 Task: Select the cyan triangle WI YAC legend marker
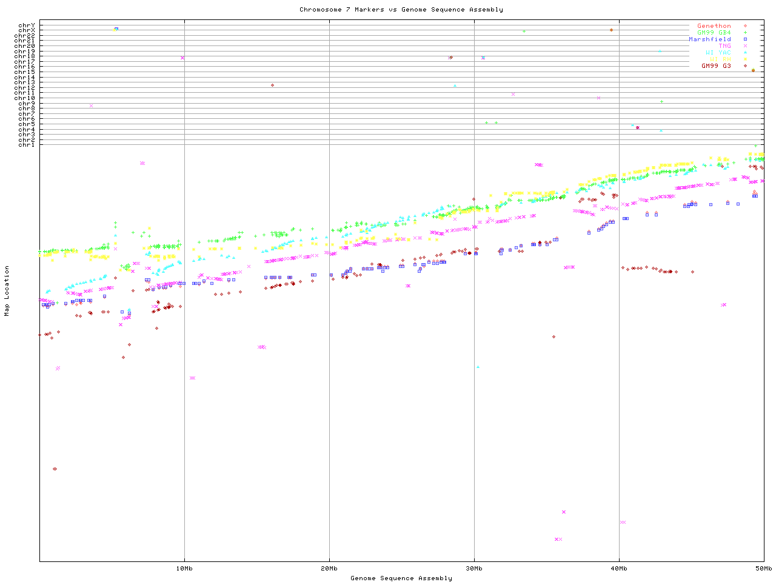point(745,53)
